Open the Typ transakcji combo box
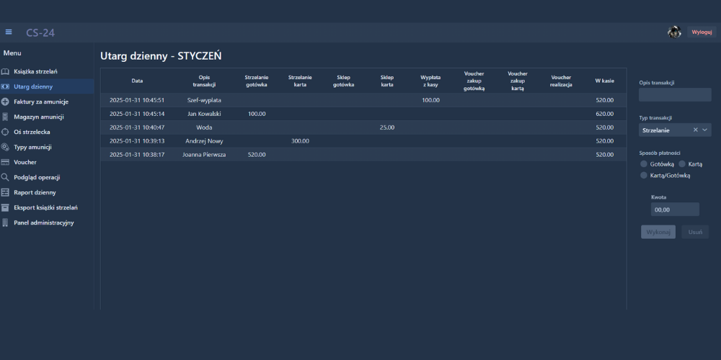Image resolution: width=721 pixels, height=360 pixels. [665, 130]
